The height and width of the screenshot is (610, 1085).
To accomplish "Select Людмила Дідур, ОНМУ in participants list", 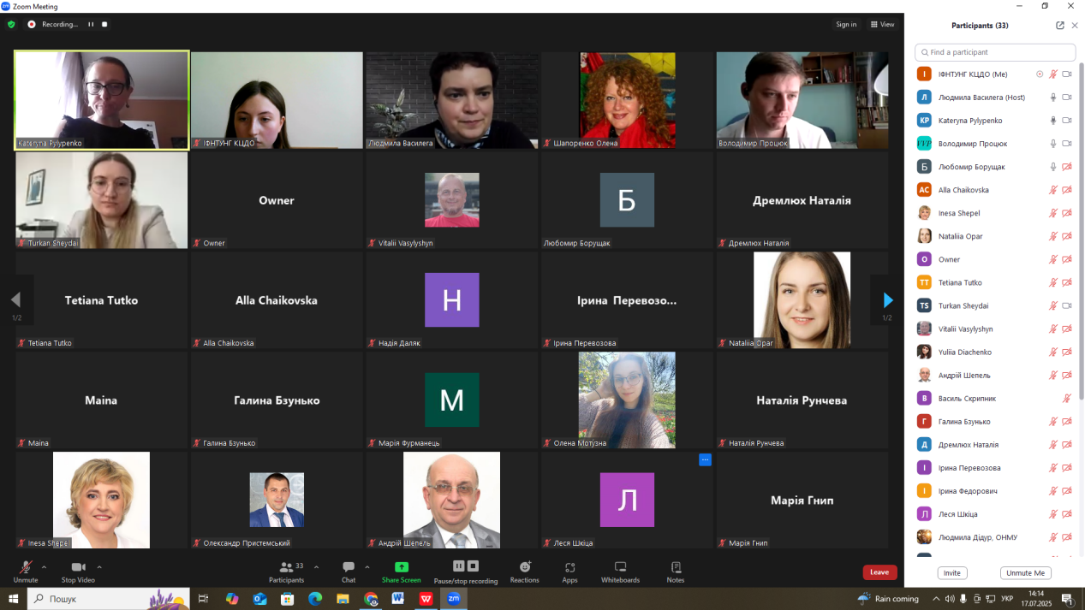I will pyautogui.click(x=995, y=537).
